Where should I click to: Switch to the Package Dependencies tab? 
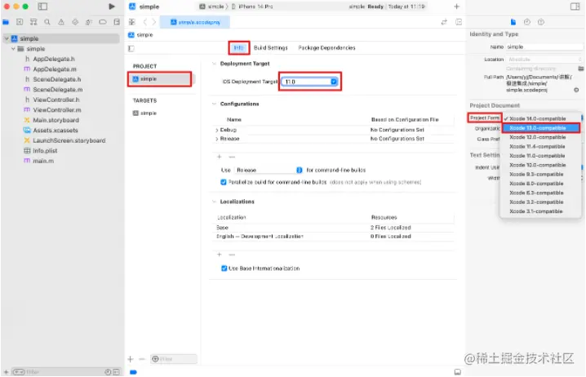coord(326,48)
